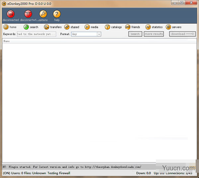Maximize the eDonkey2000 window
The width and height of the screenshot is (199, 178).
tap(182, 3)
